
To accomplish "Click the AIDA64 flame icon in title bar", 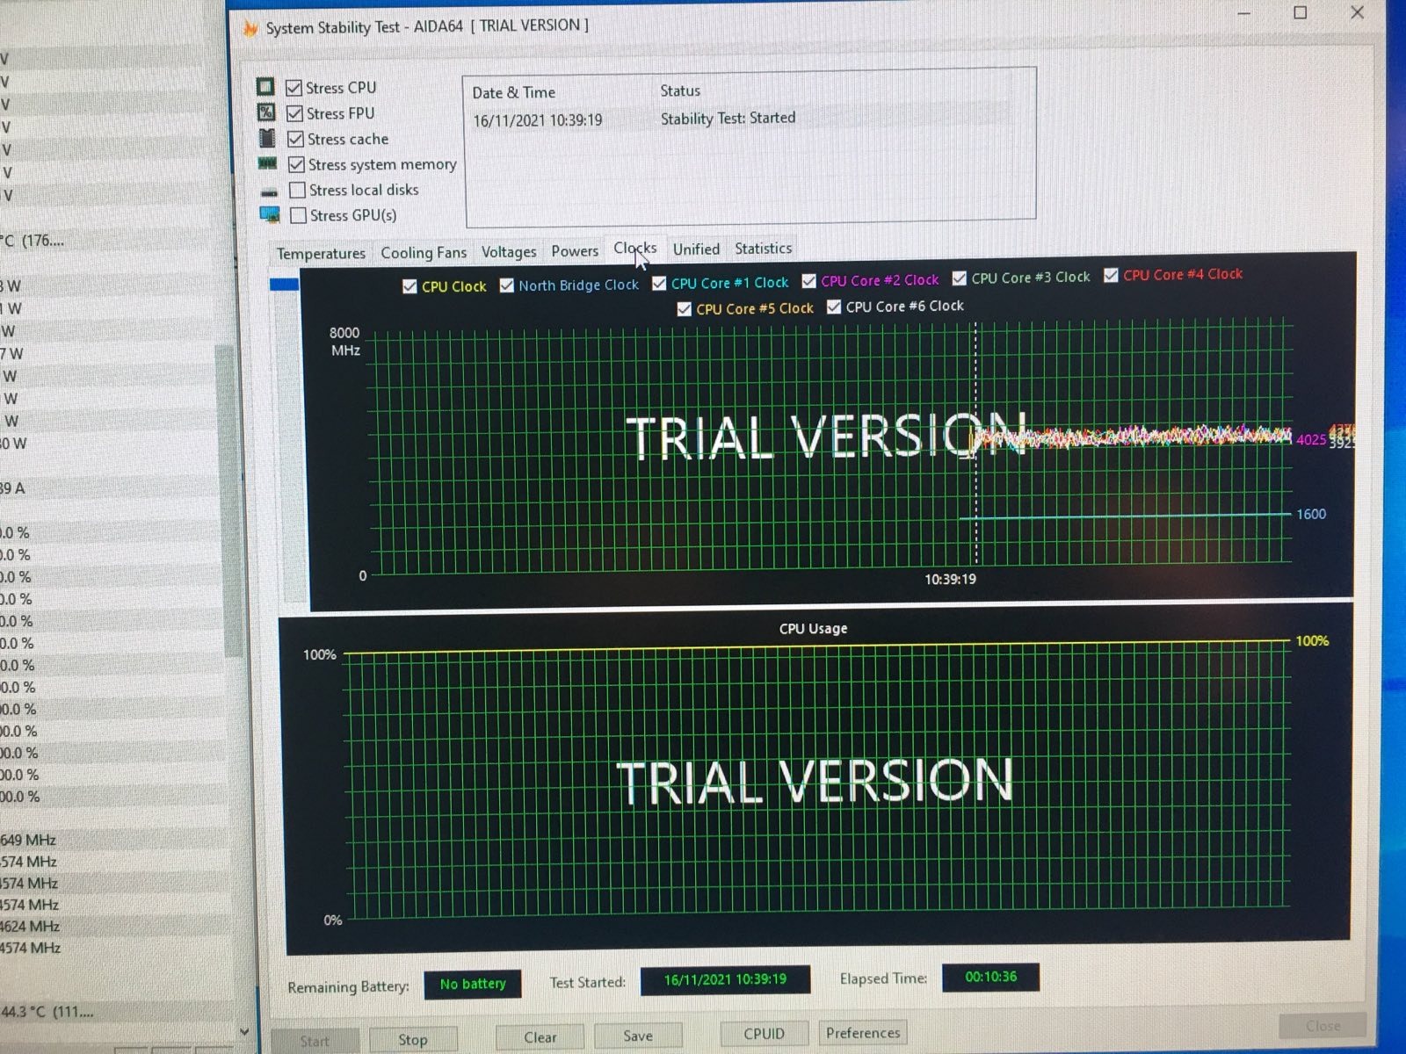I will tap(250, 29).
